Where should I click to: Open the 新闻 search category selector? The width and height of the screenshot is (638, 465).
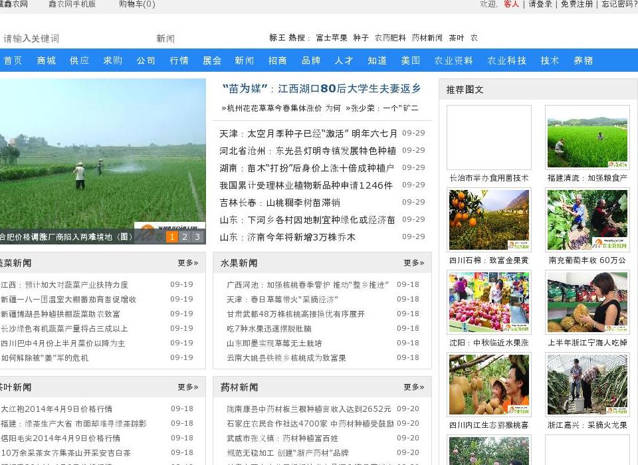click(x=165, y=39)
